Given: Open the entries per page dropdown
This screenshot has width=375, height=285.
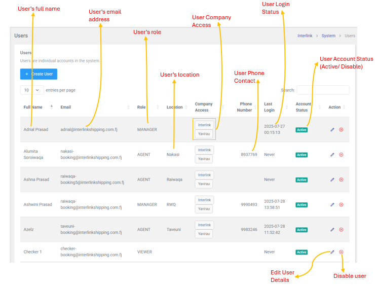Looking at the screenshot, I should tap(32, 90).
